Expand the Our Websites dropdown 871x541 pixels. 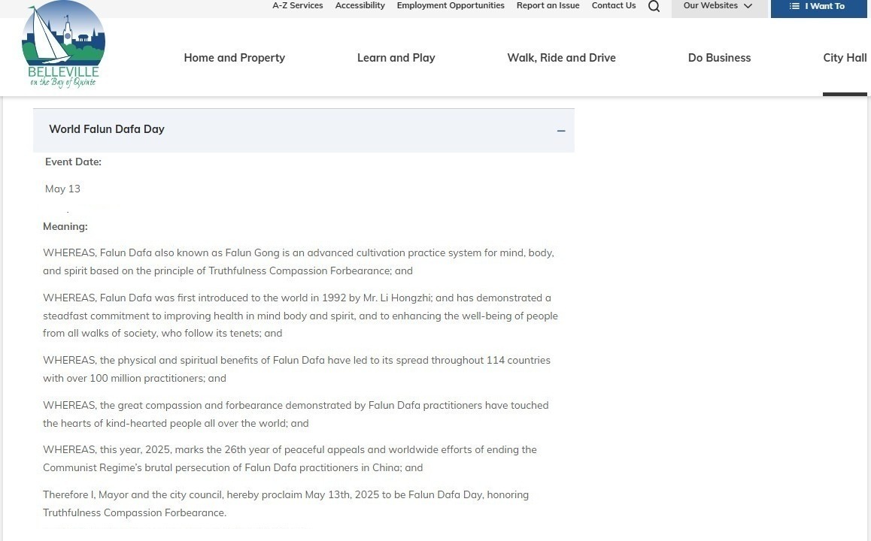coord(718,7)
